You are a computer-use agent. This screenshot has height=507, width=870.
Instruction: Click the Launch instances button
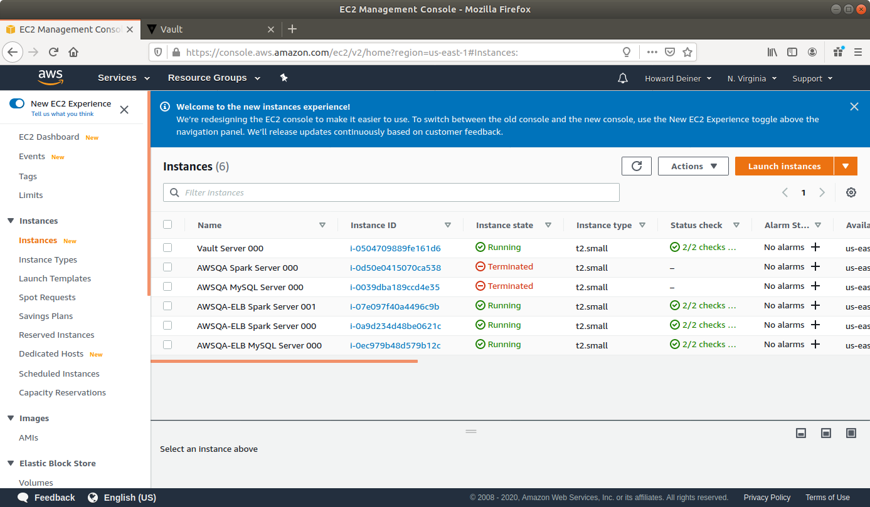(x=784, y=166)
